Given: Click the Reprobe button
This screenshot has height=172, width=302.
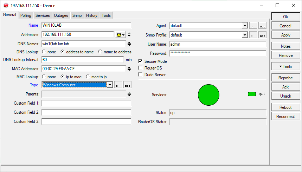Looking at the screenshot, I should click(285, 78).
